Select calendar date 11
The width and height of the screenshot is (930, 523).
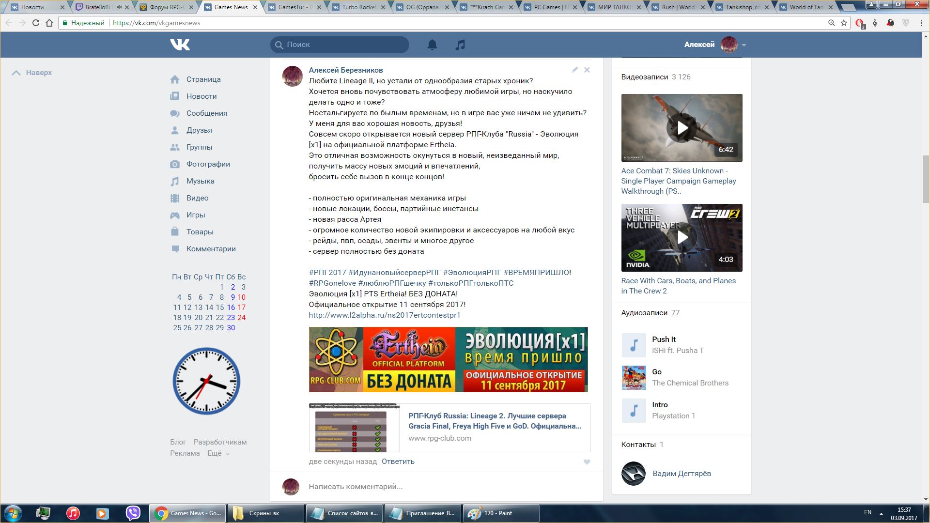point(177,308)
